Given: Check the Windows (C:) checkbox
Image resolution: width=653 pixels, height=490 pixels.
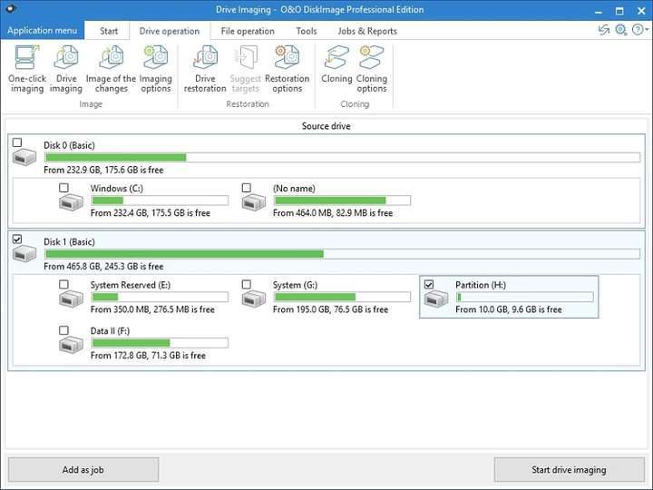Looking at the screenshot, I should point(63,188).
